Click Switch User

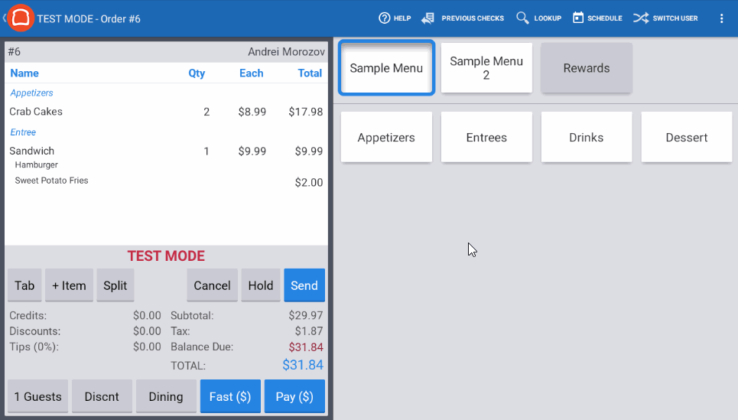coord(665,18)
